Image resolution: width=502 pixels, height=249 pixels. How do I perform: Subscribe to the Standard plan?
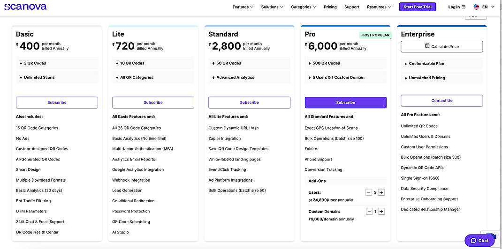(250, 103)
